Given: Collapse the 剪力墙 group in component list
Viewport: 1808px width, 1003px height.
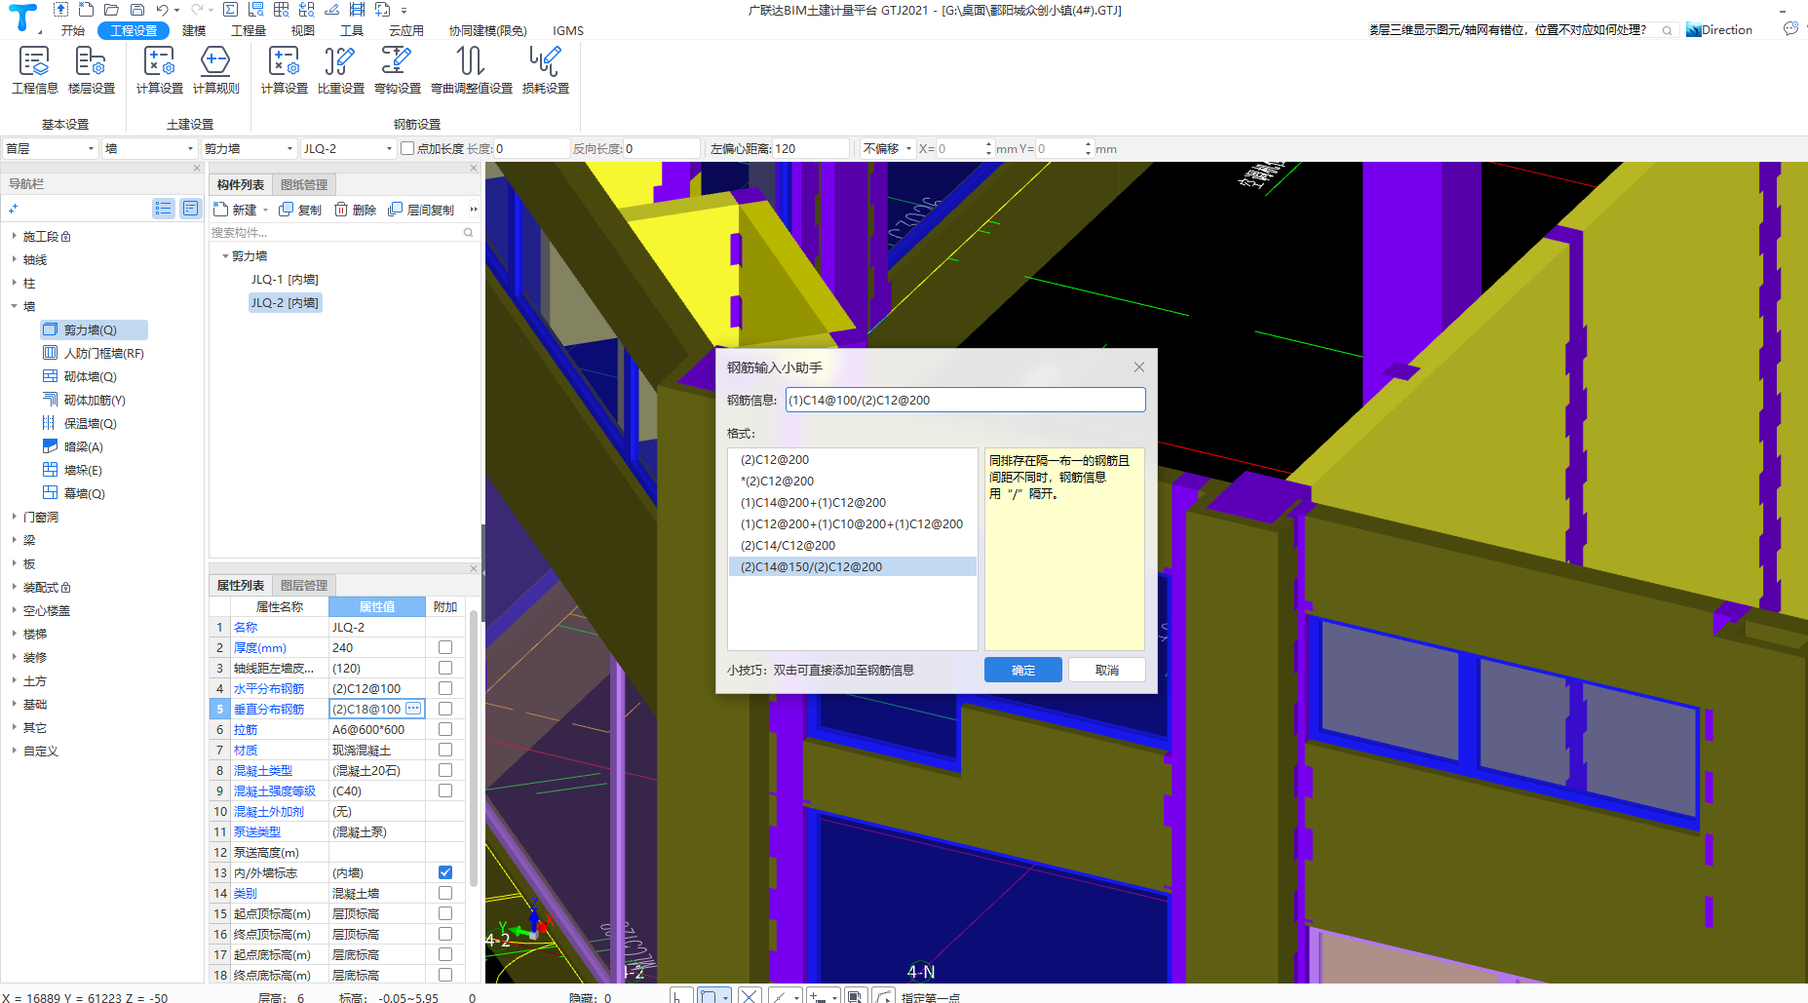Looking at the screenshot, I should [x=225, y=256].
